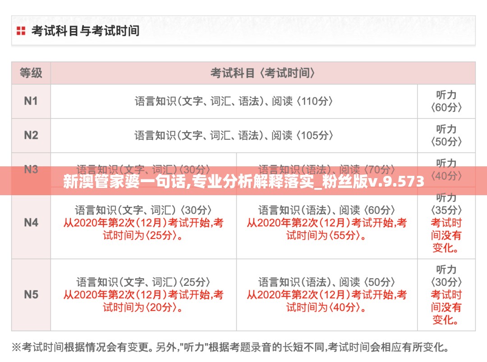Click the 新澳管家婆一句话 banner overlay
Viewport: 487px width, 362px height.
point(243,181)
